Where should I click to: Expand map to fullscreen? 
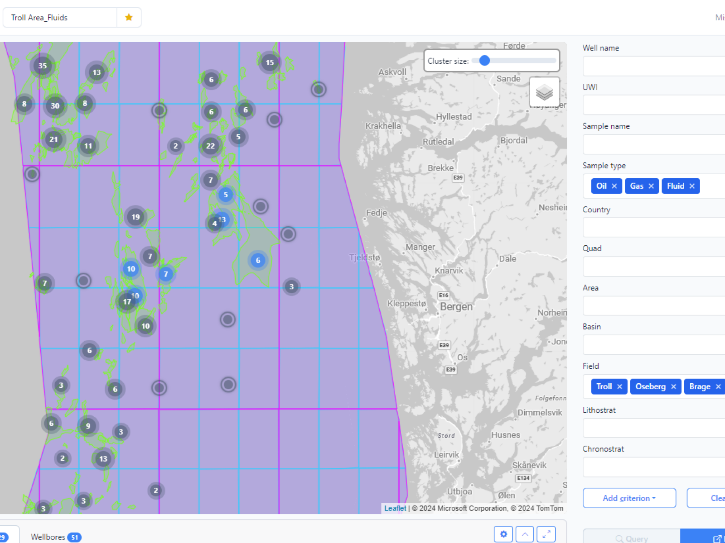(x=546, y=534)
